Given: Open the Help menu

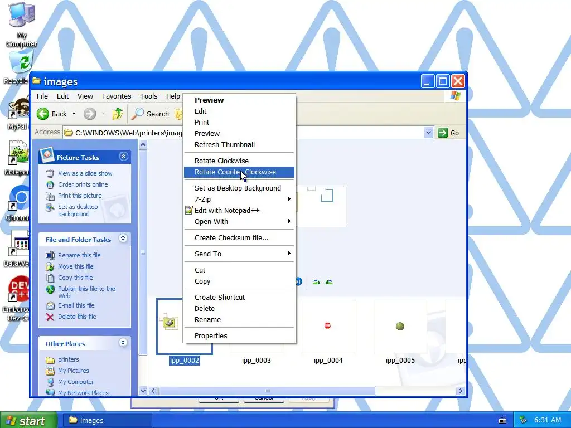Looking at the screenshot, I should click(x=173, y=96).
